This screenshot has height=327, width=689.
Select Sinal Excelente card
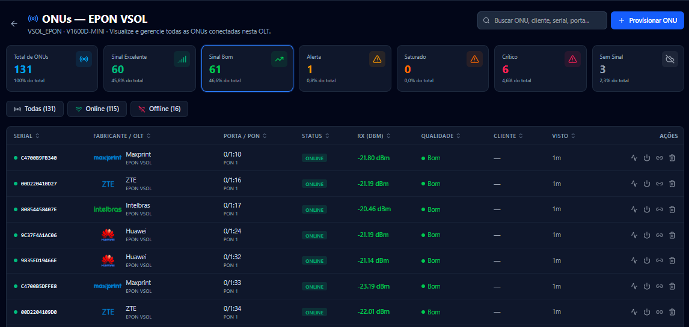[x=149, y=68]
